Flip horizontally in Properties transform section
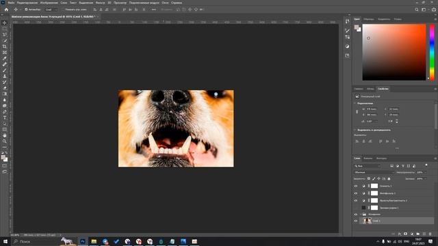The image size is (438, 246). point(391,122)
